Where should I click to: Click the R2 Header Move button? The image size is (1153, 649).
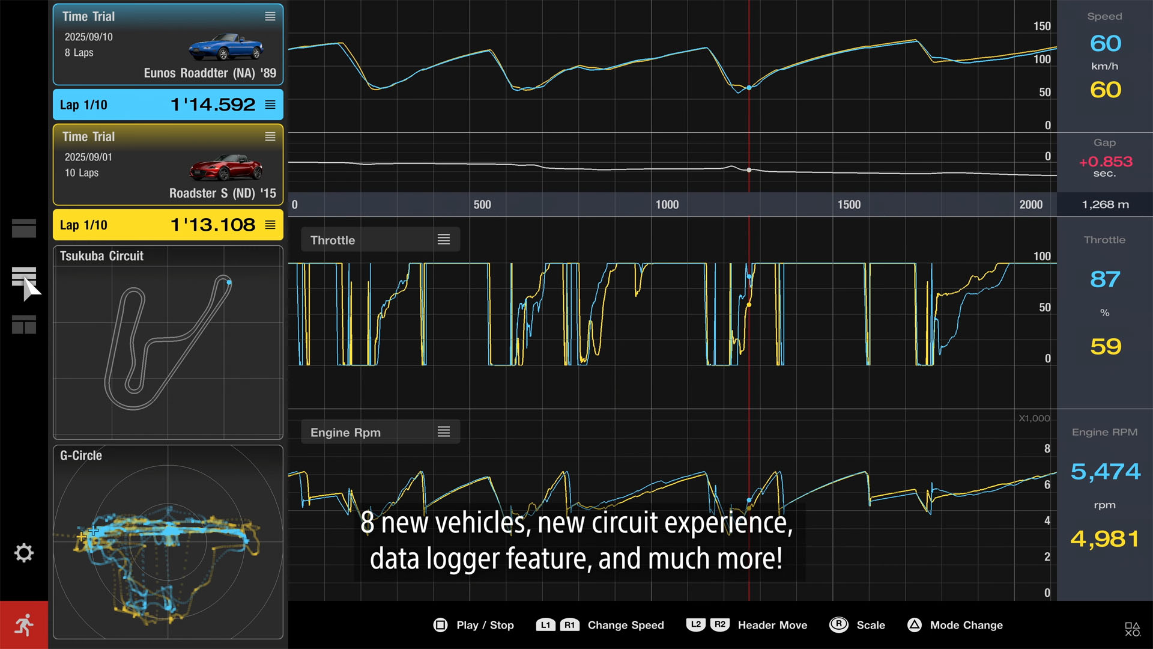coord(720,624)
